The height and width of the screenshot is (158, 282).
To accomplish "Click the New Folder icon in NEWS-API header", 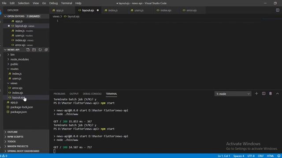I will [x=34, y=50].
